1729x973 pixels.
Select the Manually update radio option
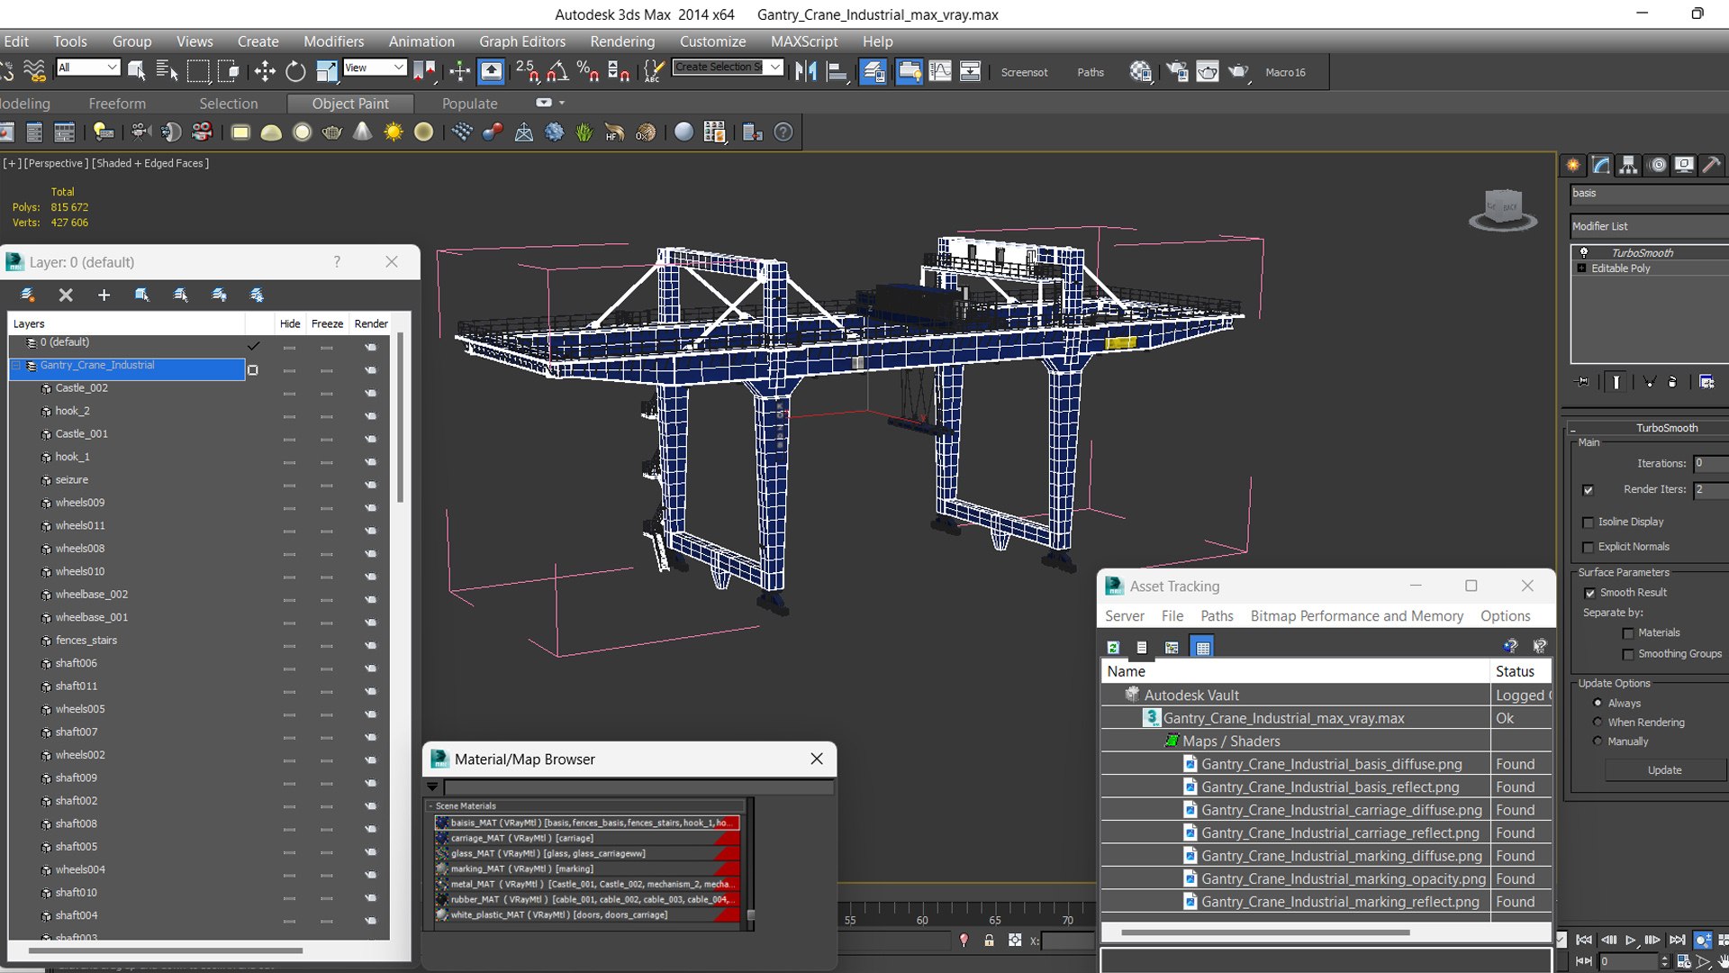[1598, 741]
